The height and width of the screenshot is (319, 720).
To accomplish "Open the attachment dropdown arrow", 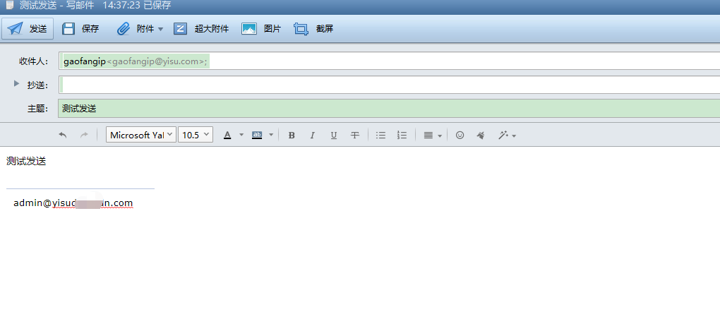I will point(160,30).
